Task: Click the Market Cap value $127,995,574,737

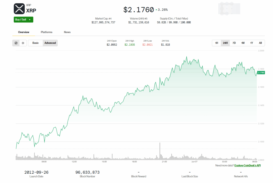Action: (103, 22)
